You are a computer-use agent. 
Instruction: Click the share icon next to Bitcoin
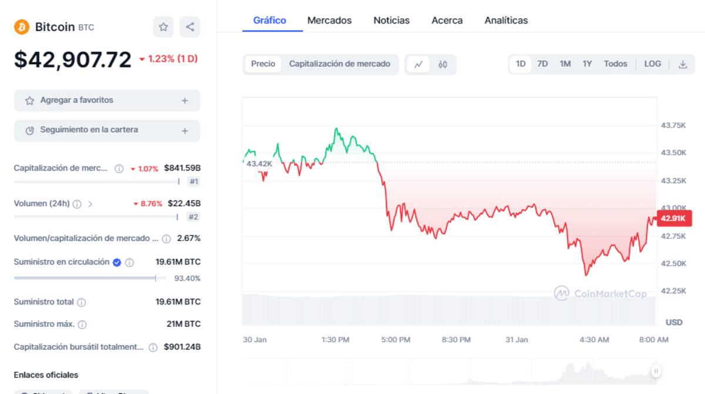click(190, 27)
